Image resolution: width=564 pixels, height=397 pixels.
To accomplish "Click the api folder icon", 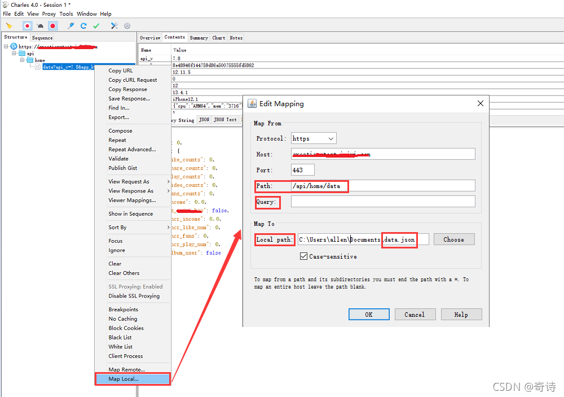I will (23, 53).
